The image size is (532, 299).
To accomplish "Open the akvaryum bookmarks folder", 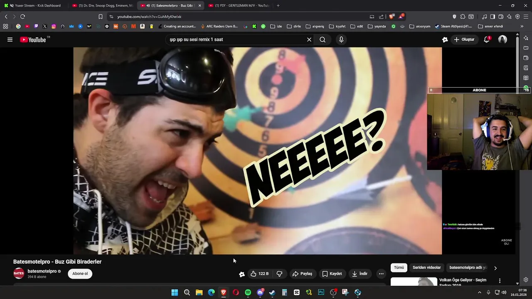I will tap(420, 26).
